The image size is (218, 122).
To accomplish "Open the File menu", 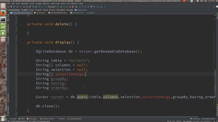I will (x=9, y=4).
